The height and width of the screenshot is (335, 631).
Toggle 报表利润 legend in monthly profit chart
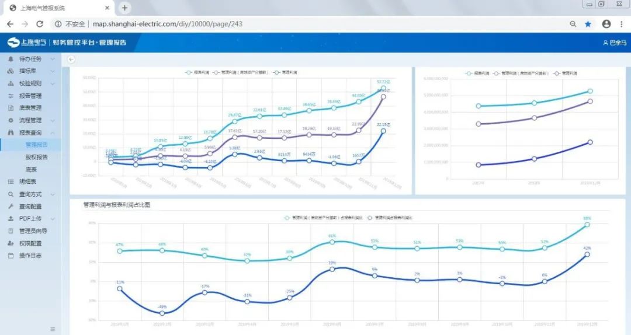197,72
